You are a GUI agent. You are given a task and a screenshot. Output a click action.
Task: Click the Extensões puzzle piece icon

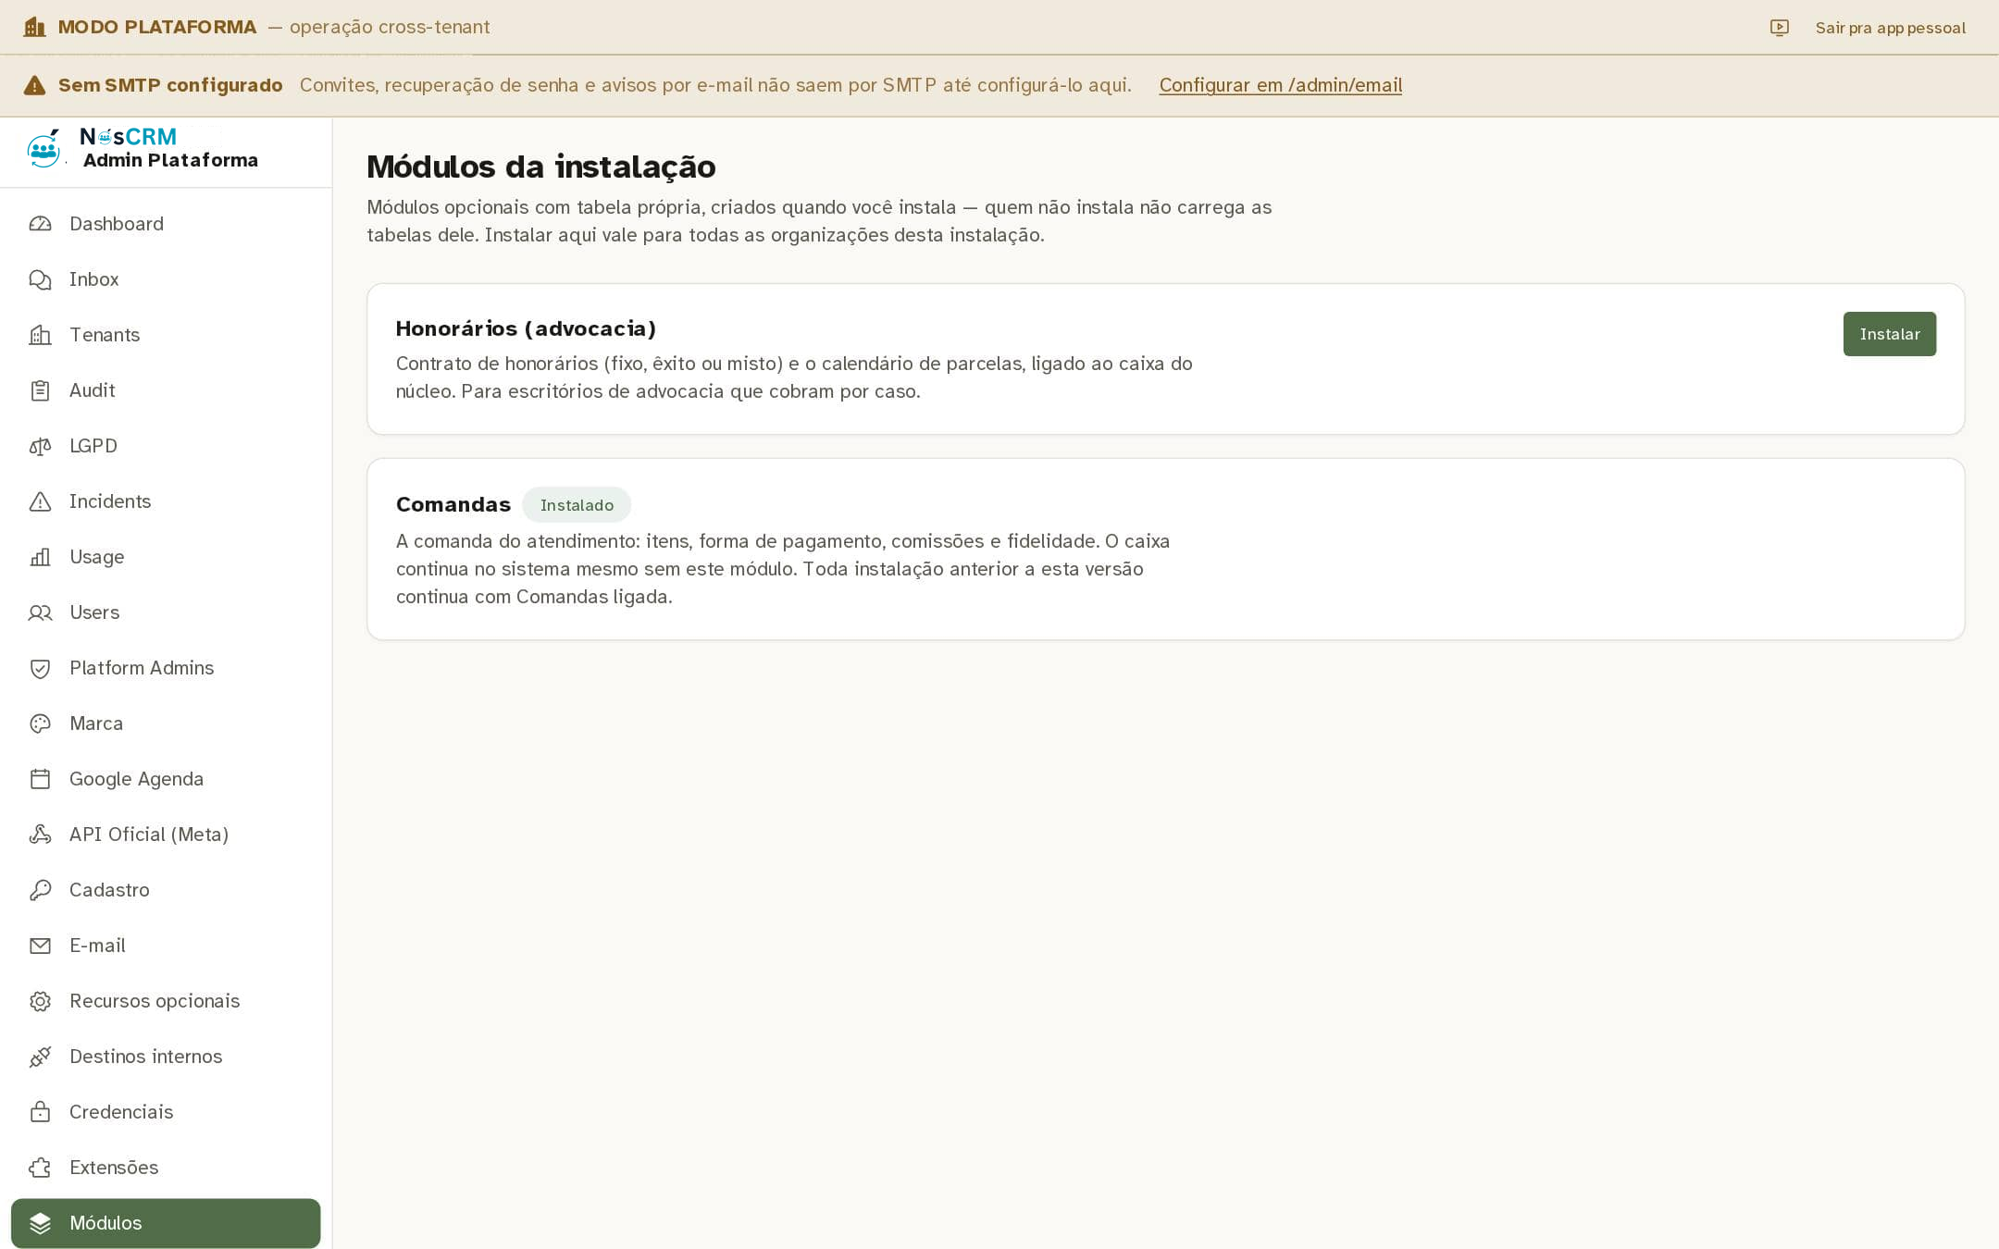point(40,1168)
